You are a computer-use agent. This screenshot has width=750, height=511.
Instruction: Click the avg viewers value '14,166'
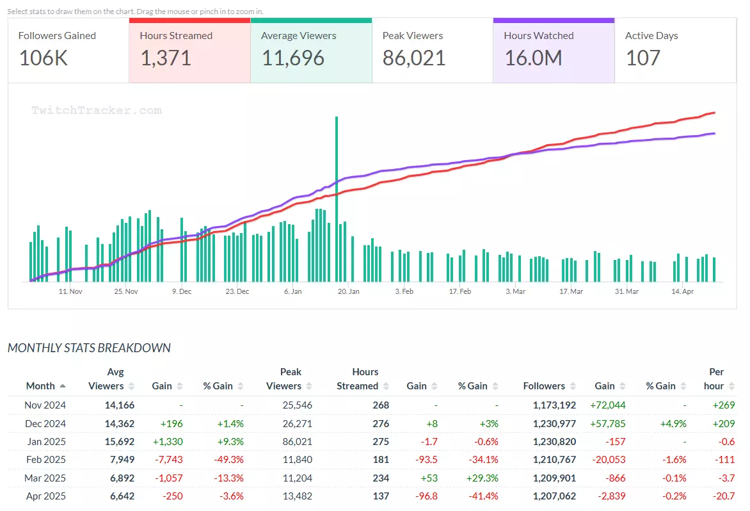pyautogui.click(x=120, y=405)
